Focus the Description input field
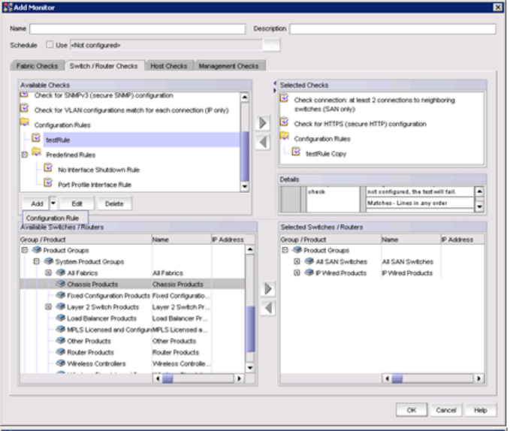 click(393, 29)
